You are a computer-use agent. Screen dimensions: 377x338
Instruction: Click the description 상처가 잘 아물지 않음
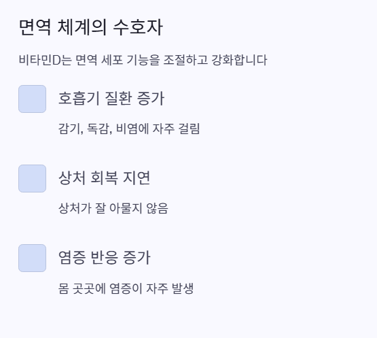click(113, 208)
